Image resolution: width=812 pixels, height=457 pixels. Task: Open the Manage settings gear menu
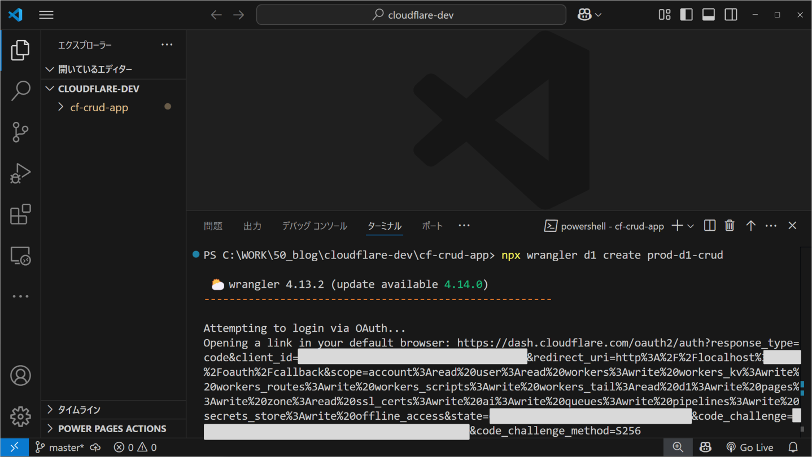pos(20,416)
